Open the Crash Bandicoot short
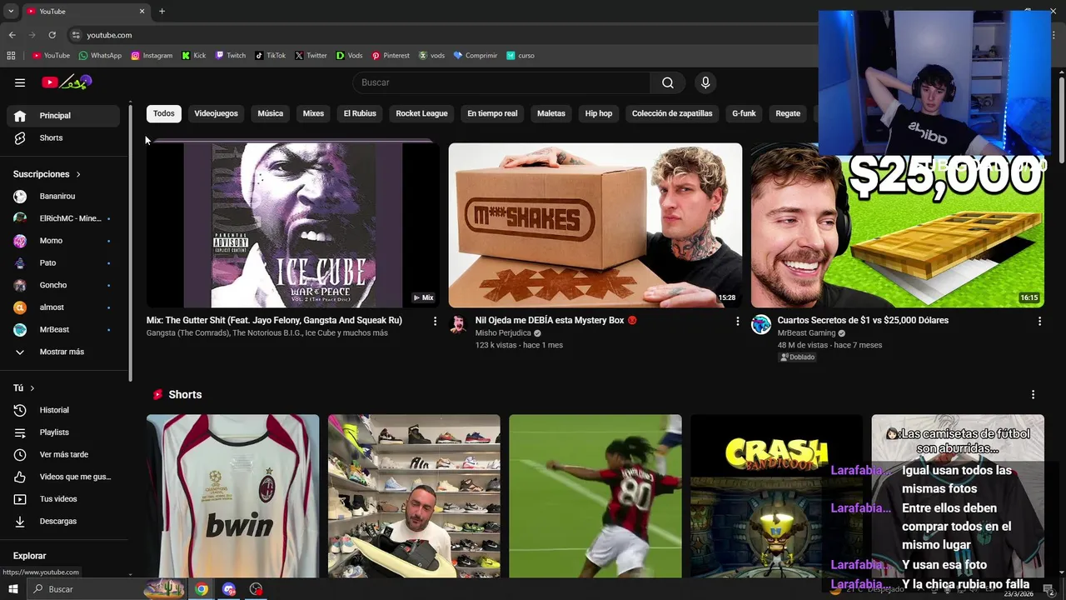Viewport: 1066px width, 600px height. [776, 496]
